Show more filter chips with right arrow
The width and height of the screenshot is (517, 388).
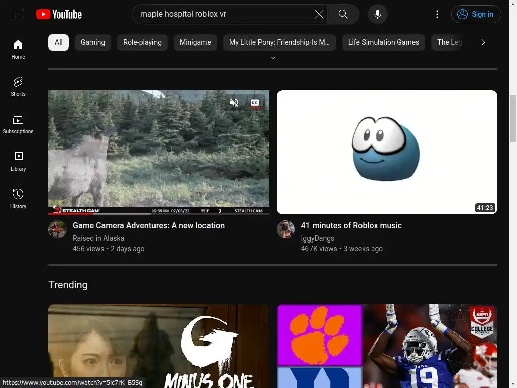483,42
